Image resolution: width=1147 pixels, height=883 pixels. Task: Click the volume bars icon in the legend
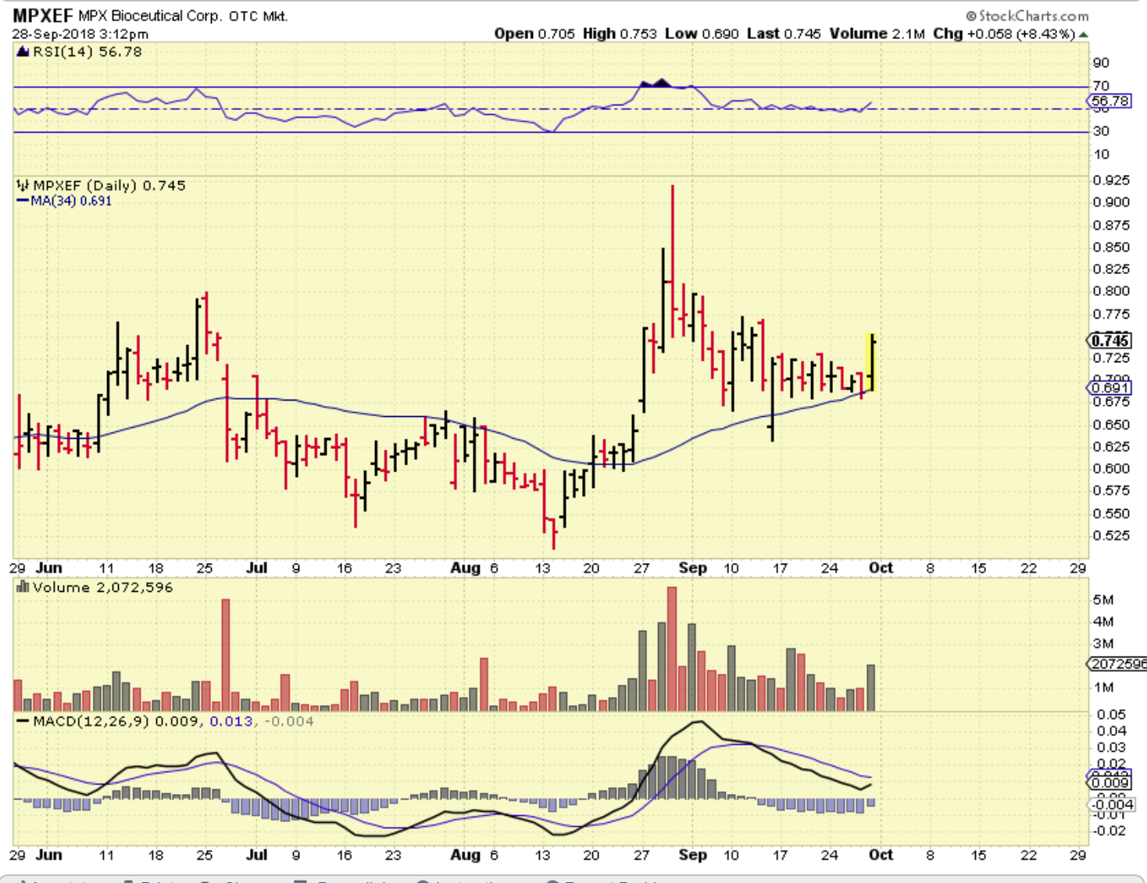pos(23,587)
